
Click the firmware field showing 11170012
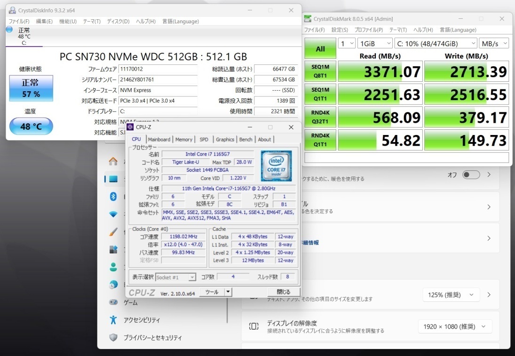point(158,69)
